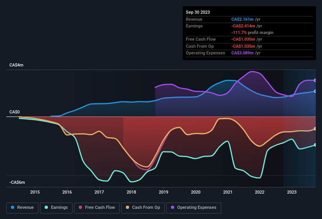
Task: Toggle the Revenue series legend button
Action: [22, 208]
